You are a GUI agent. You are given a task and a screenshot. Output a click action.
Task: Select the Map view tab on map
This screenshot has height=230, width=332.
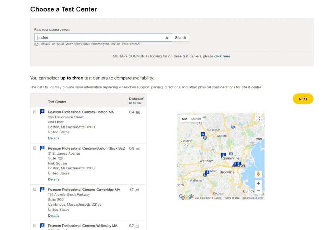point(184,119)
